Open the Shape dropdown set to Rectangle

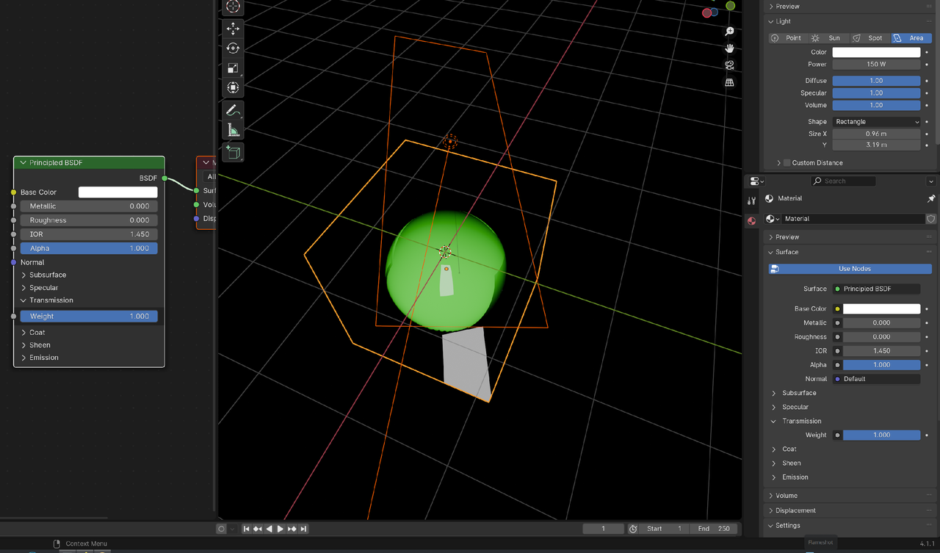[875, 121]
